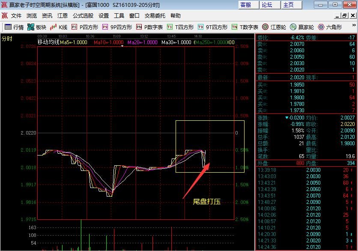
Task: Click the 2.0220 baseline price axis label
Action: (28, 133)
